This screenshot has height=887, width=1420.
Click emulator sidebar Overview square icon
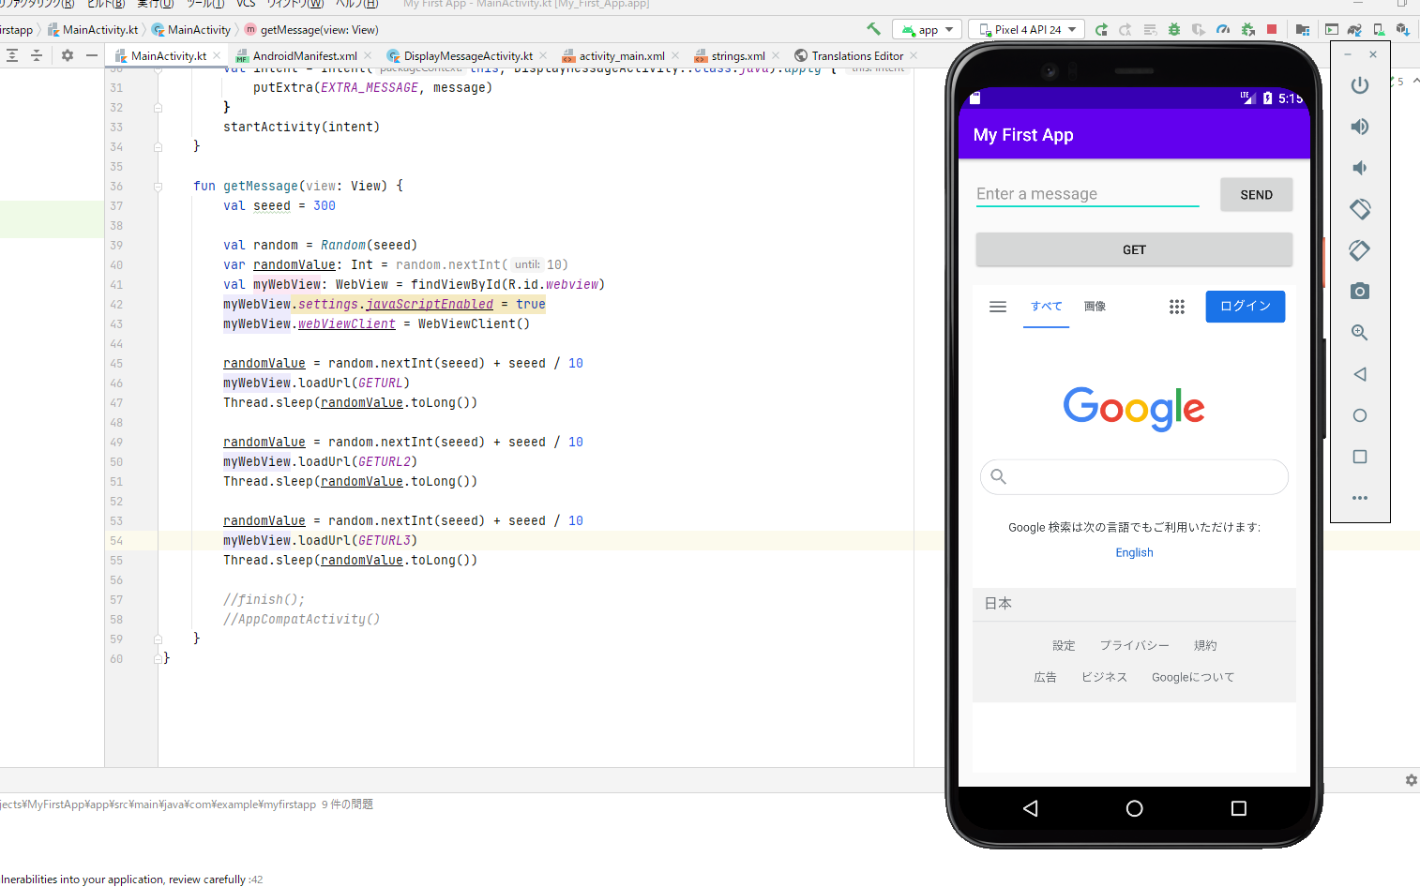[1360, 457]
